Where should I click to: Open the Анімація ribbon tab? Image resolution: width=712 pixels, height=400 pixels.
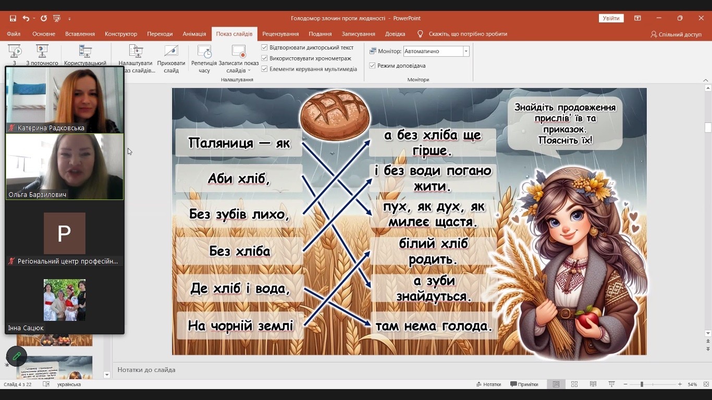(194, 34)
